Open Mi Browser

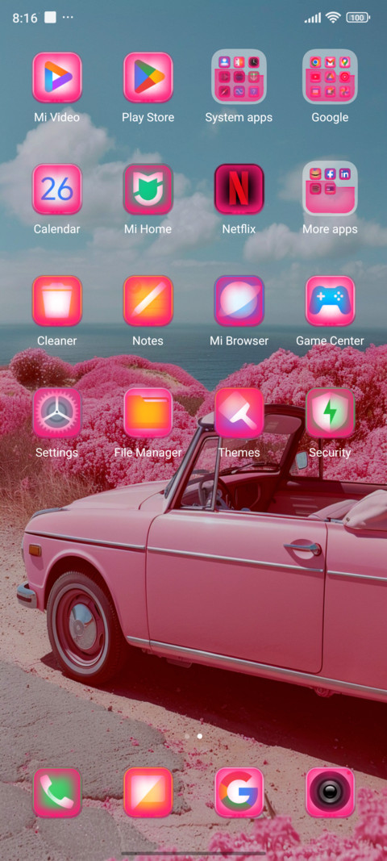pyautogui.click(x=239, y=301)
